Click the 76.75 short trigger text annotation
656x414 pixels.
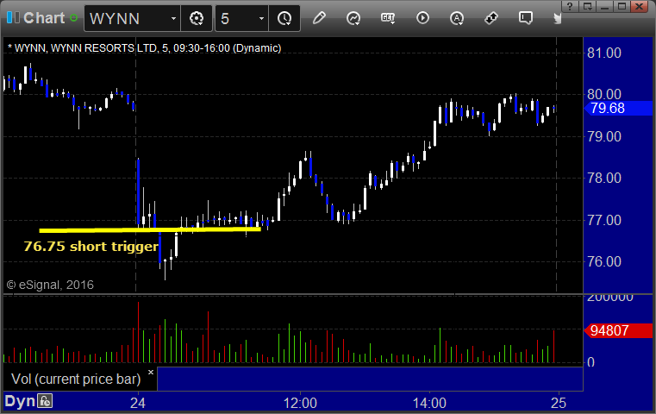coord(91,246)
